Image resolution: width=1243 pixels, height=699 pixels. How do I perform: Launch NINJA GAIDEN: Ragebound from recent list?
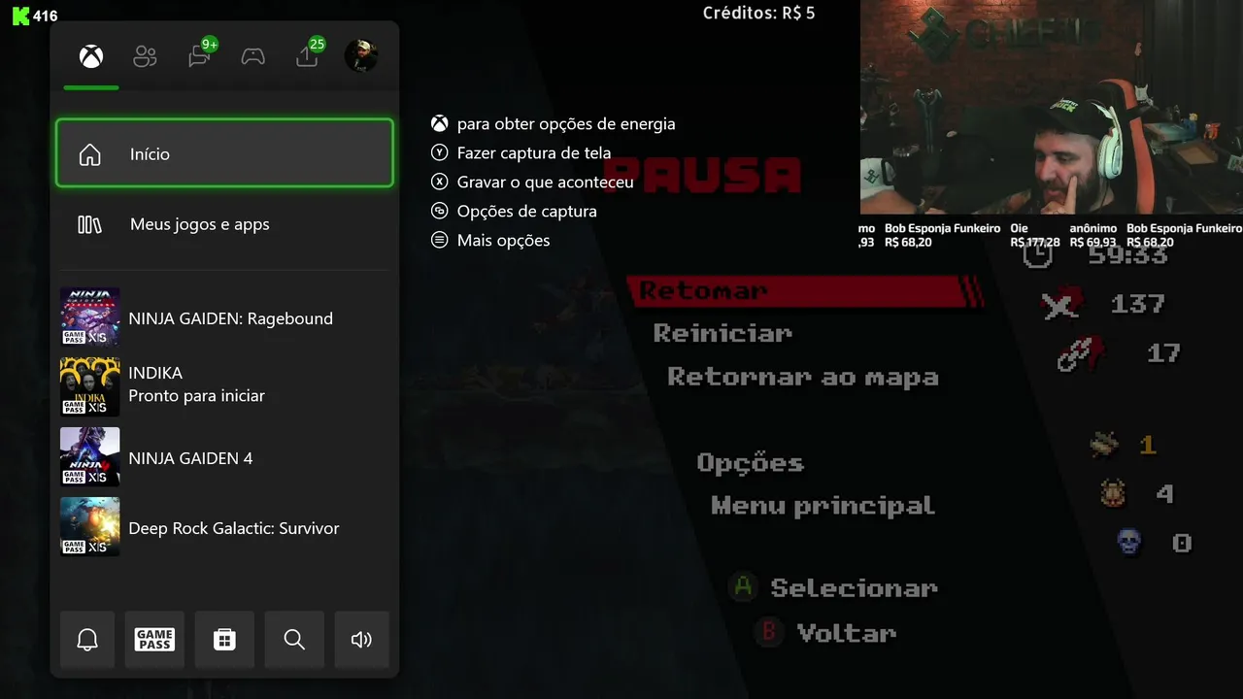224,317
